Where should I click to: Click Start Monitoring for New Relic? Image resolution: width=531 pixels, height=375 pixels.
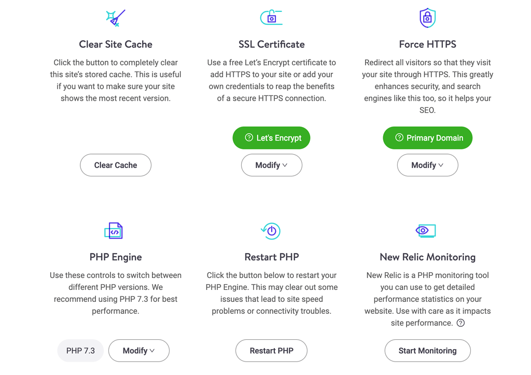(x=427, y=351)
